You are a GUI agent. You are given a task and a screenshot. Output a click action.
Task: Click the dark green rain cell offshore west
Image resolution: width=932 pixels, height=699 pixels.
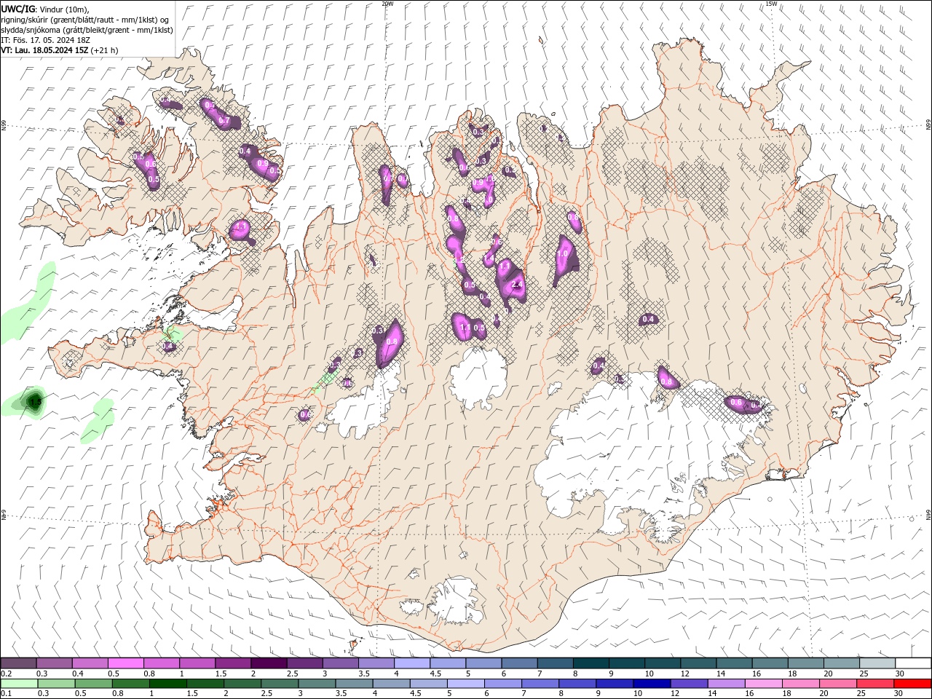pyautogui.click(x=35, y=400)
